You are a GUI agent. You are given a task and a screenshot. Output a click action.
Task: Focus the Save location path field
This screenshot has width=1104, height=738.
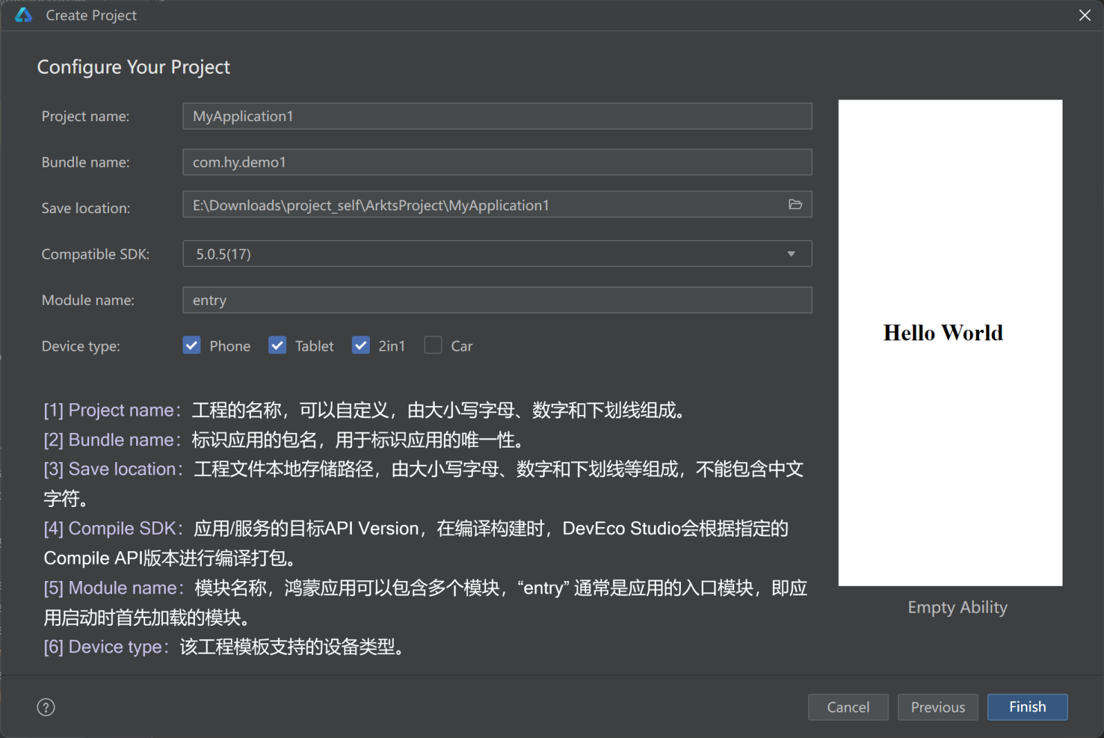(497, 205)
